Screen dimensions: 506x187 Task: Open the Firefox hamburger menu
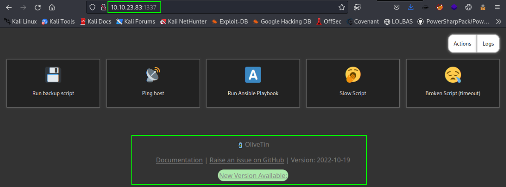497,7
